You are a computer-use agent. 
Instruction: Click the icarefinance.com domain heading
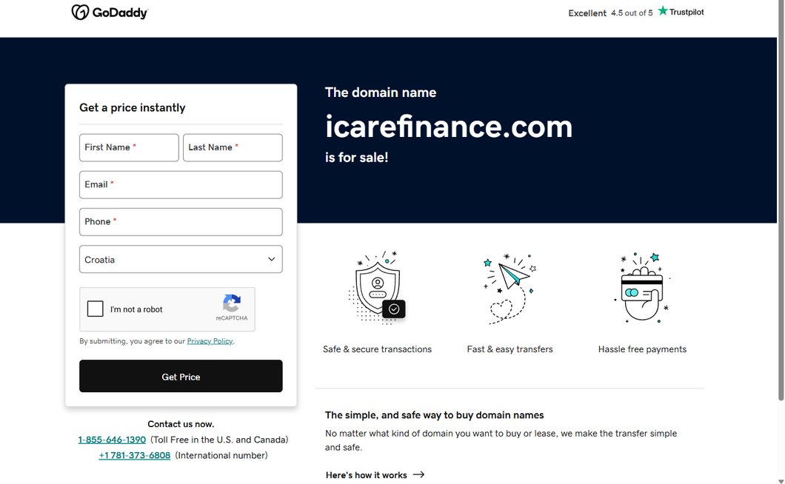click(449, 126)
